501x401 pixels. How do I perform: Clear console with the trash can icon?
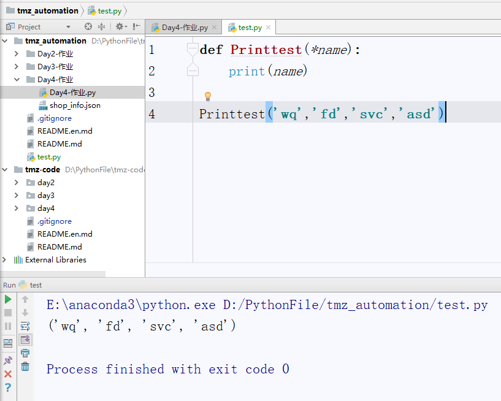click(25, 367)
